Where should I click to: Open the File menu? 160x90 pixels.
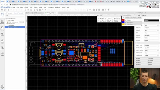click(14, 7)
